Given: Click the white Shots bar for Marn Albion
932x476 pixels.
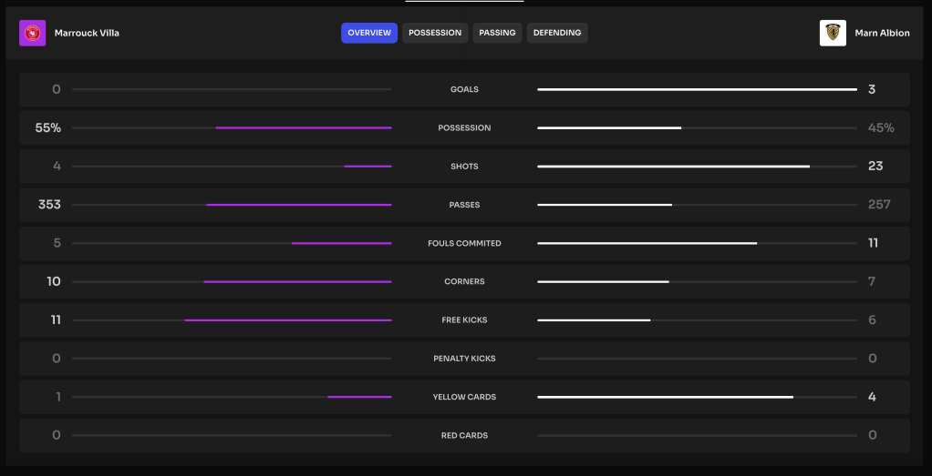Looking at the screenshot, I should pyautogui.click(x=673, y=167).
